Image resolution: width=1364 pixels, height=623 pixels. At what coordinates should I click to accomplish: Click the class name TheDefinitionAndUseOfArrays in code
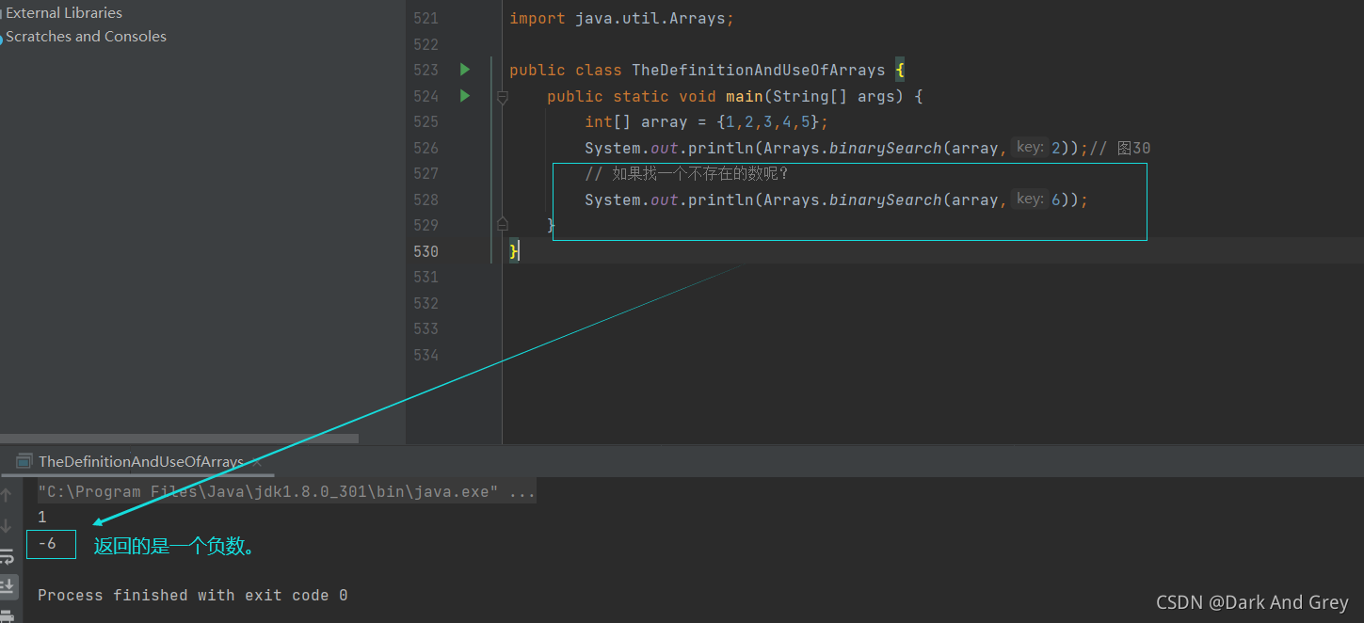[759, 71]
